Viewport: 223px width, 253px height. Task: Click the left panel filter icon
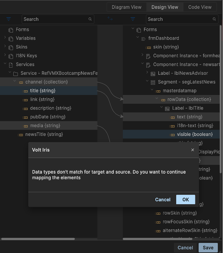[x=9, y=19]
